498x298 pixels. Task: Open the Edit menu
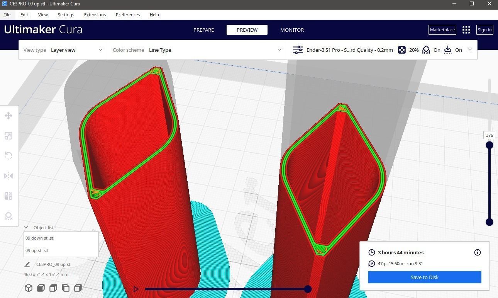[24, 15]
